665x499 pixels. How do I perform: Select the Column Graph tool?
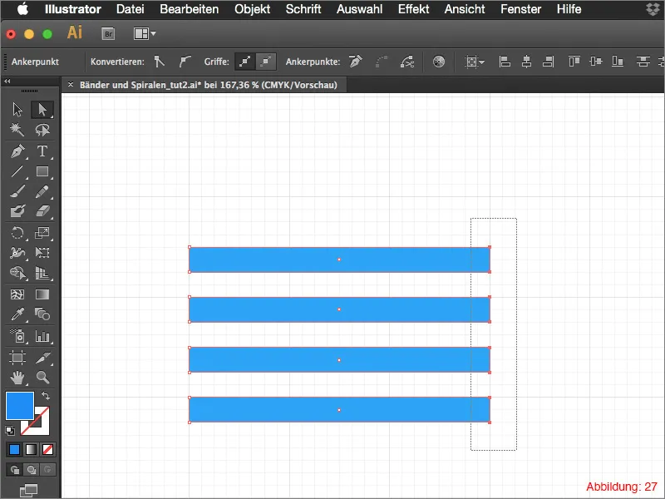[x=42, y=336]
